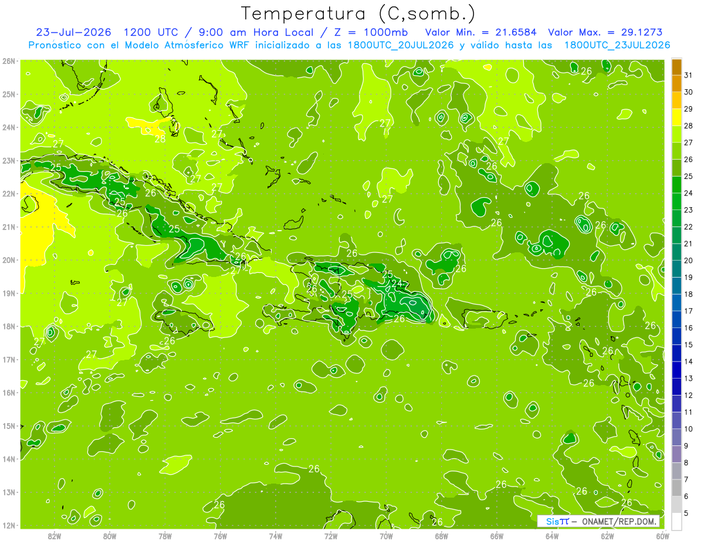Click the "60W" longitude axis label
Screen dimensions: 704x544
[x=662, y=535]
